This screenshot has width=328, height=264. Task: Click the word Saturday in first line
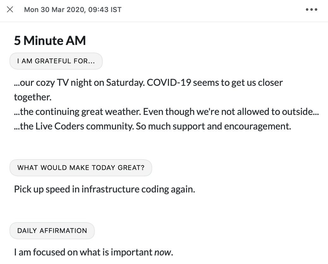click(125, 83)
